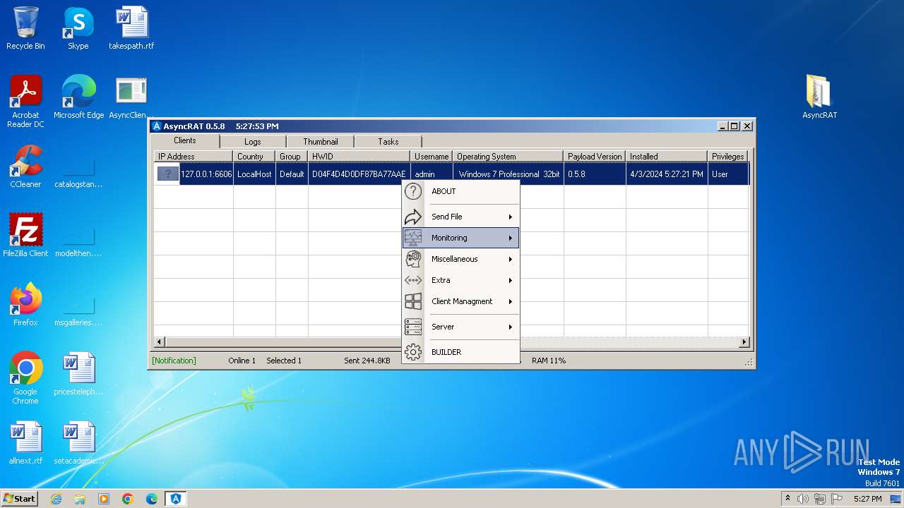
Task: Click Username column header
Action: click(432, 156)
